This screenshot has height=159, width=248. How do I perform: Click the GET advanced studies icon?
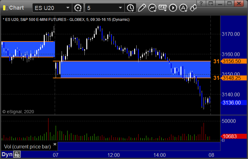point(163,8)
